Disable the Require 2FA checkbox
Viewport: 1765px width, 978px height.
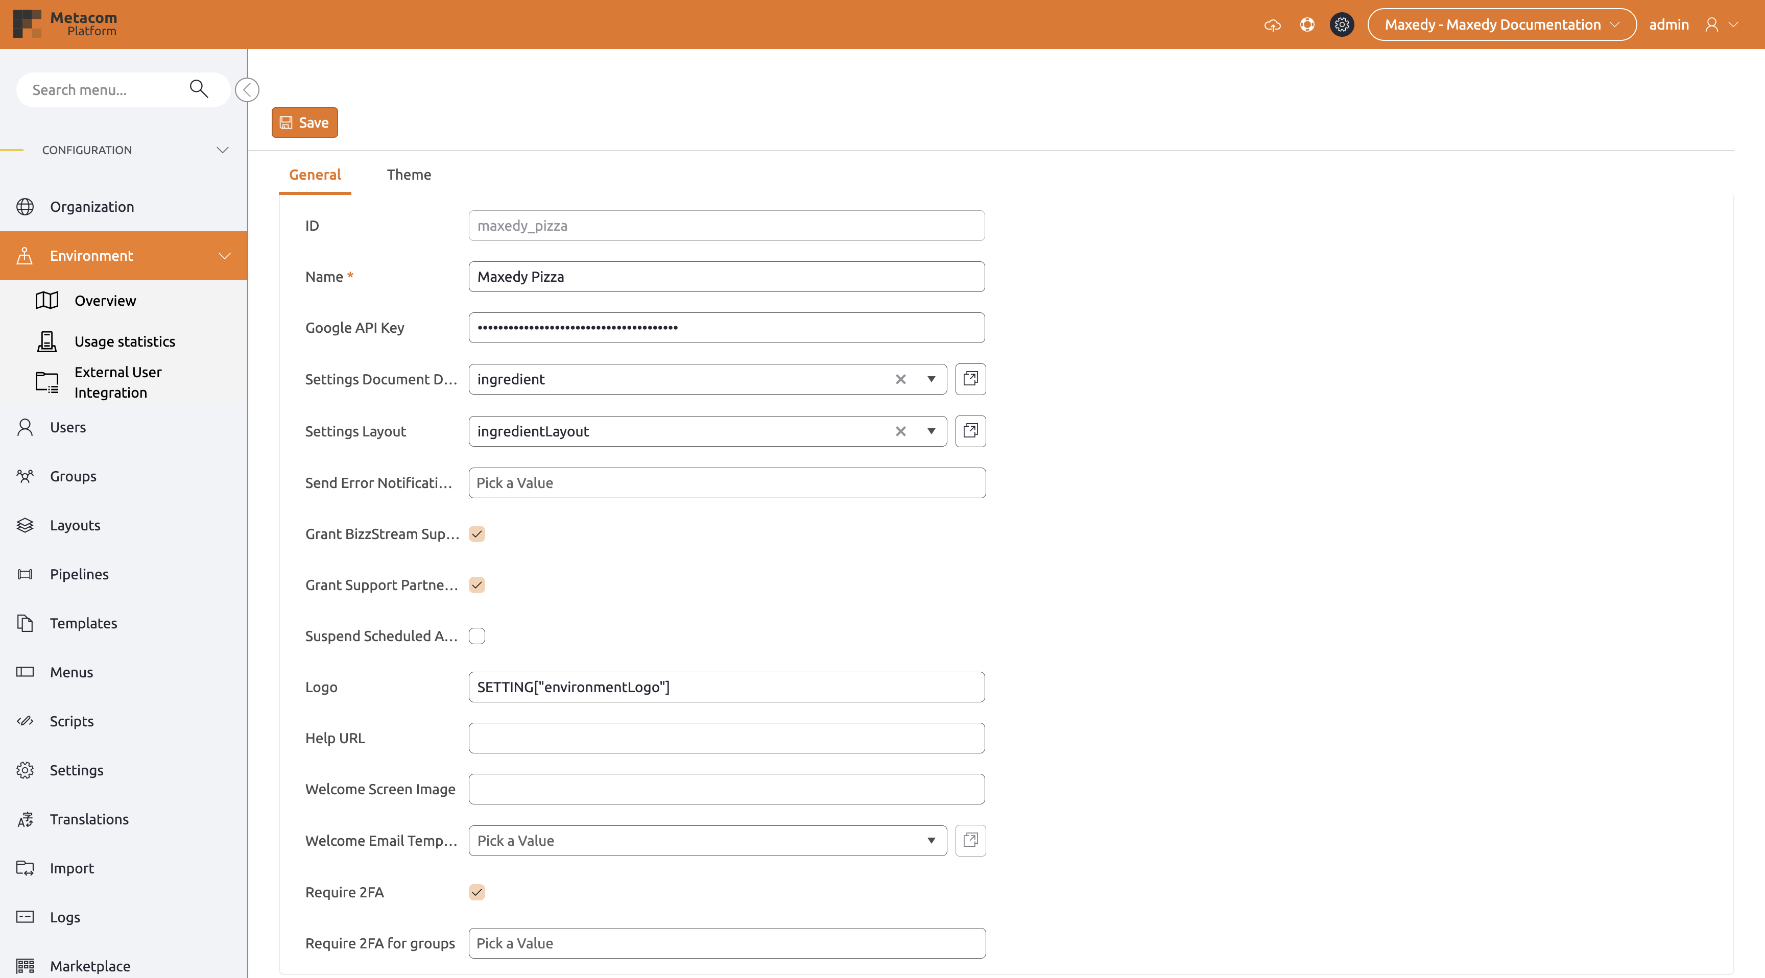pyautogui.click(x=477, y=892)
